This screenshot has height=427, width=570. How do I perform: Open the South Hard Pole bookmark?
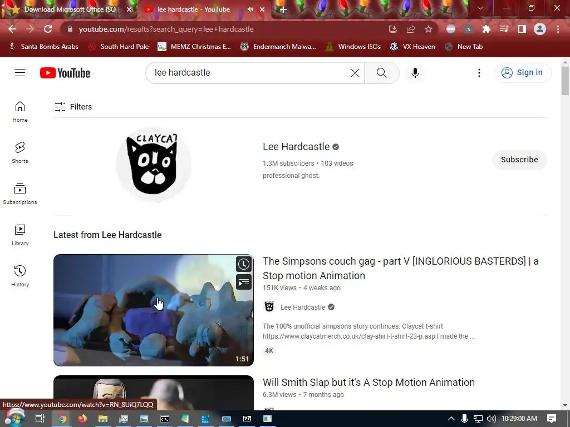[x=119, y=47]
